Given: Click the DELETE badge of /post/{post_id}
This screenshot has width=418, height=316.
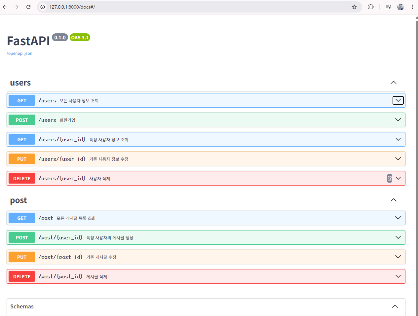Looking at the screenshot, I should click(x=22, y=276).
